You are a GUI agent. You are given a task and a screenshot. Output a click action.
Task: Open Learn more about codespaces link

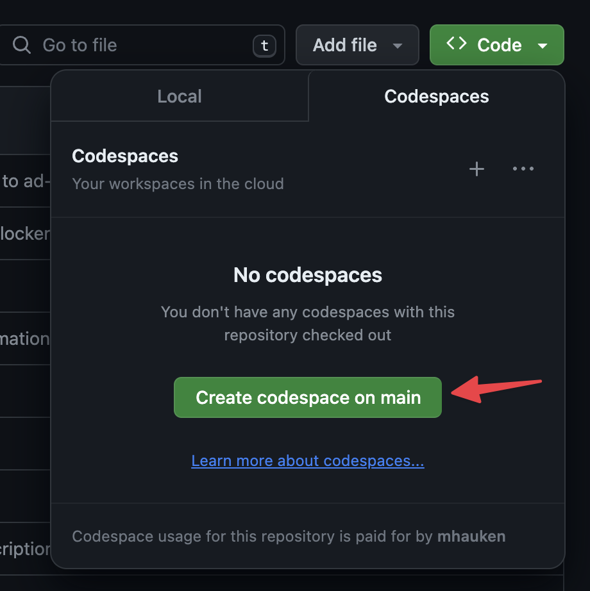pos(307,460)
